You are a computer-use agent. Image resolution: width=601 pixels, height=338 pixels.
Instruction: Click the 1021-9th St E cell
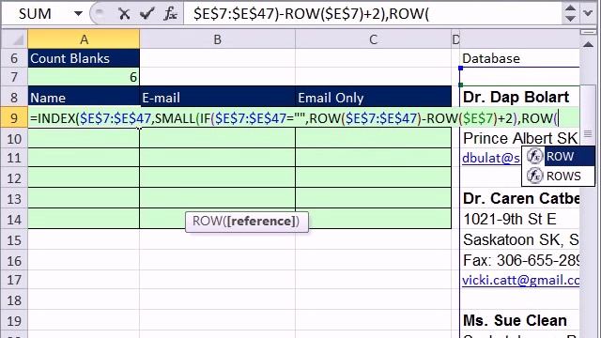coord(519,219)
